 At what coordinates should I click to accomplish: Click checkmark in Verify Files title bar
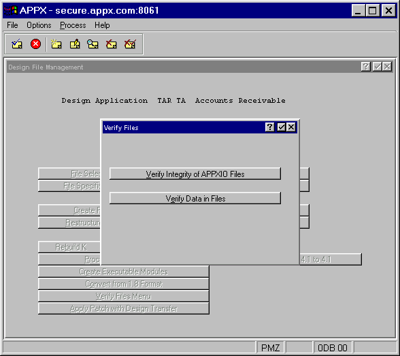(x=281, y=127)
